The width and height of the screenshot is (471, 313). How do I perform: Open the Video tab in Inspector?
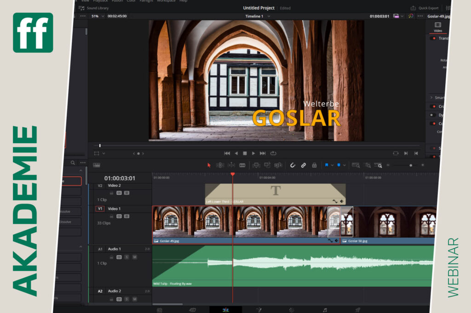[438, 27]
